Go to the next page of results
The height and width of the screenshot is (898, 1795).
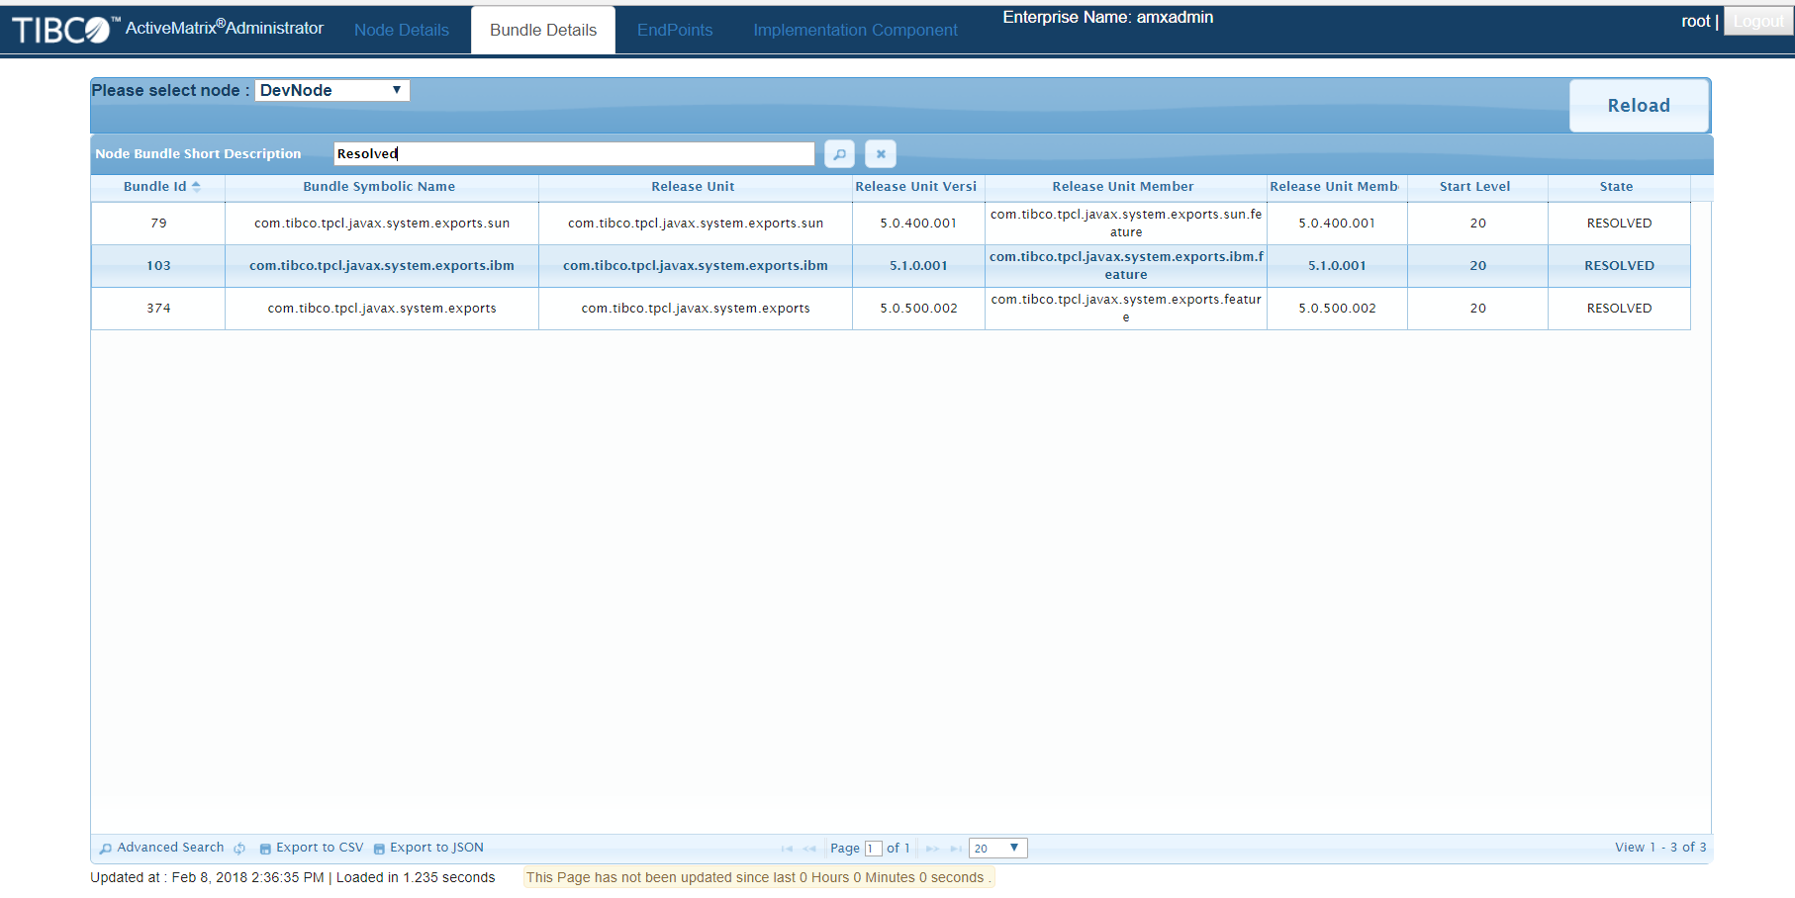tap(932, 849)
